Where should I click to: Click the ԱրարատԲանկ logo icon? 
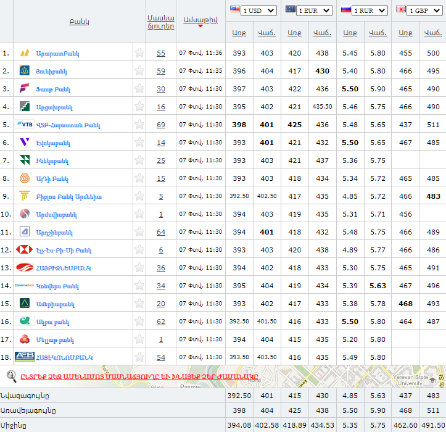coord(25,52)
